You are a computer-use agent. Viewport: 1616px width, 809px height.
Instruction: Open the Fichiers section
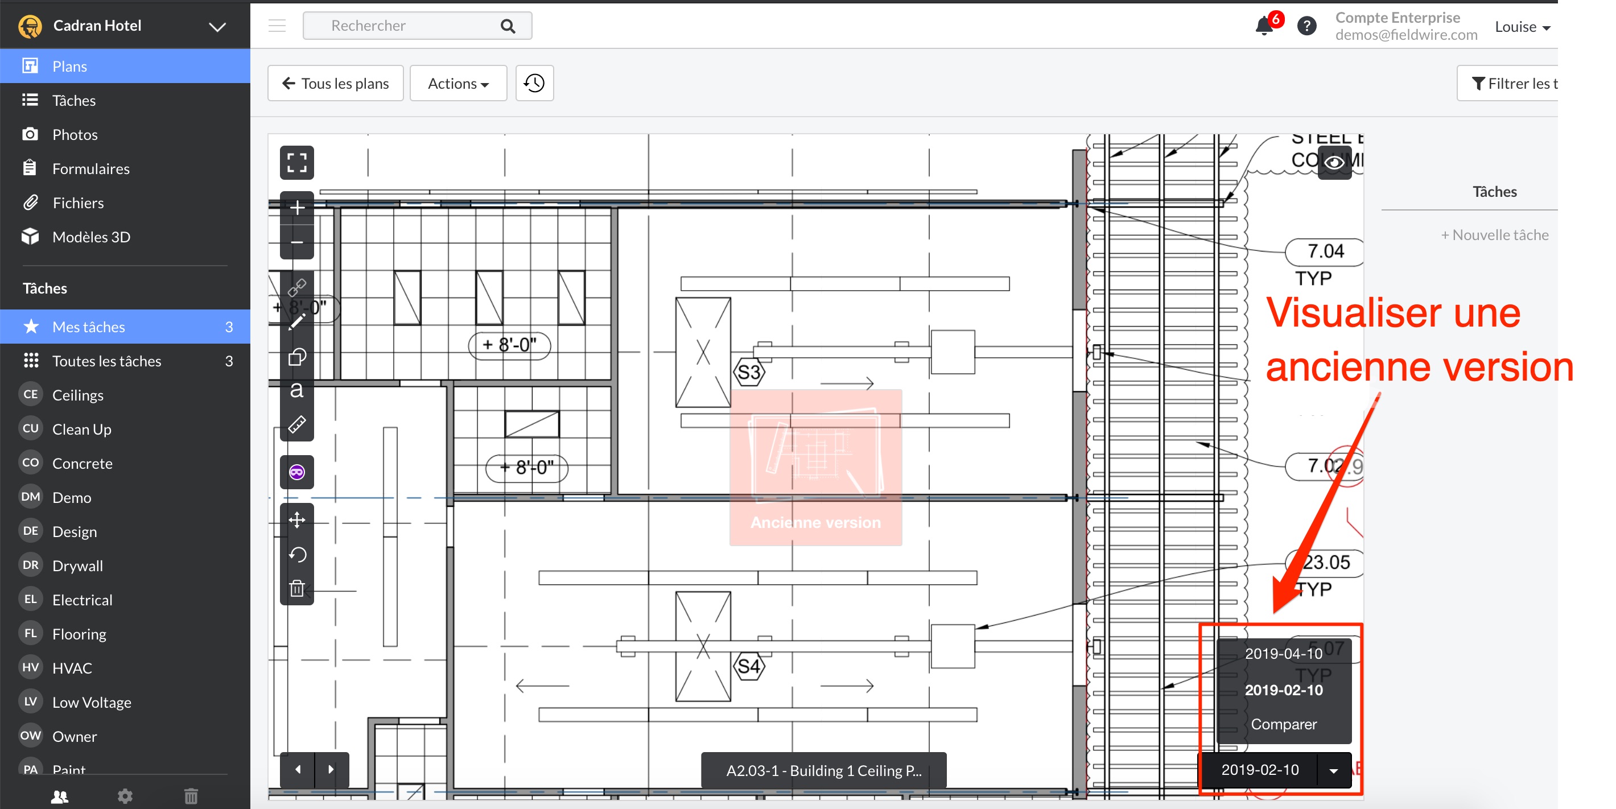[125, 203]
